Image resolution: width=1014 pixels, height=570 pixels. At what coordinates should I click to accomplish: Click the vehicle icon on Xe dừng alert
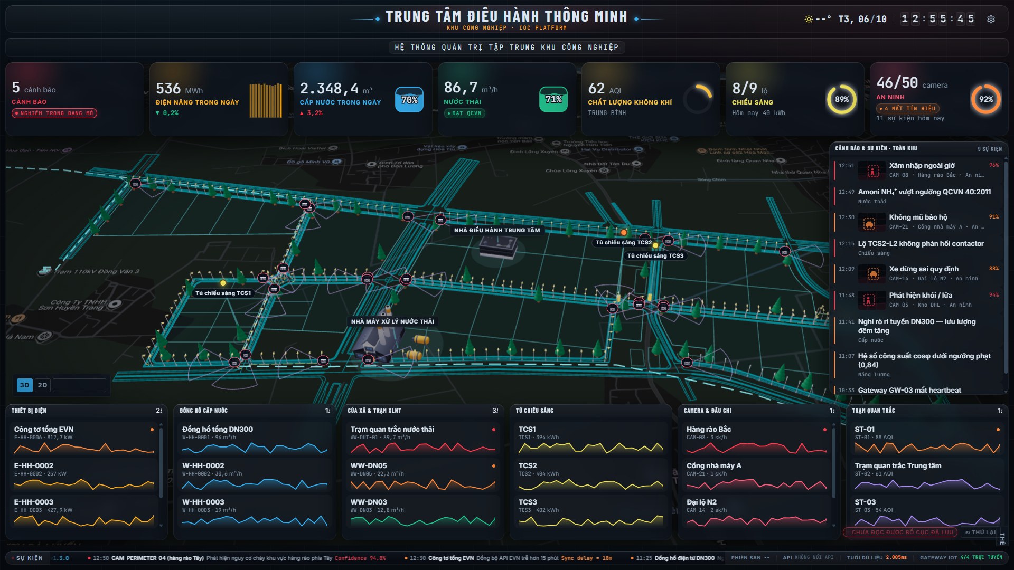coord(873,274)
